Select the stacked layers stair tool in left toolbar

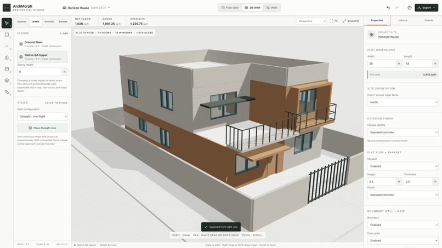pyautogui.click(x=7, y=80)
